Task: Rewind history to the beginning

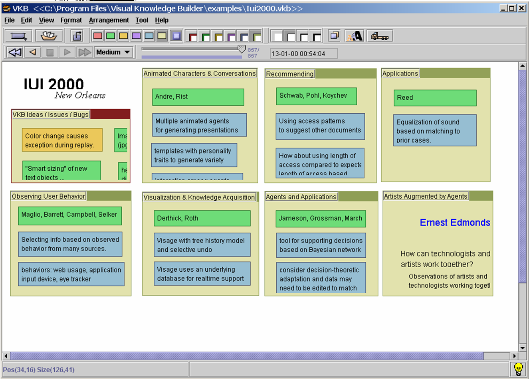Action: (15, 52)
